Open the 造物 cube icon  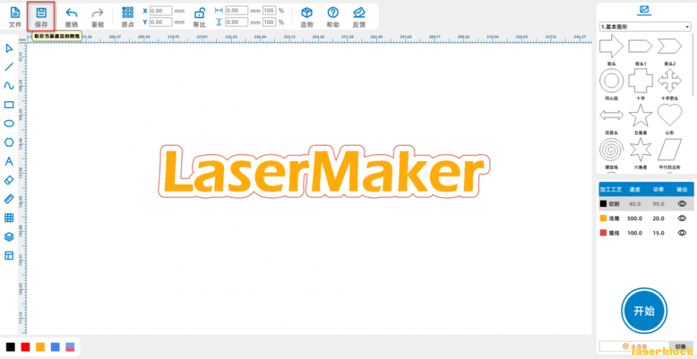tap(307, 12)
